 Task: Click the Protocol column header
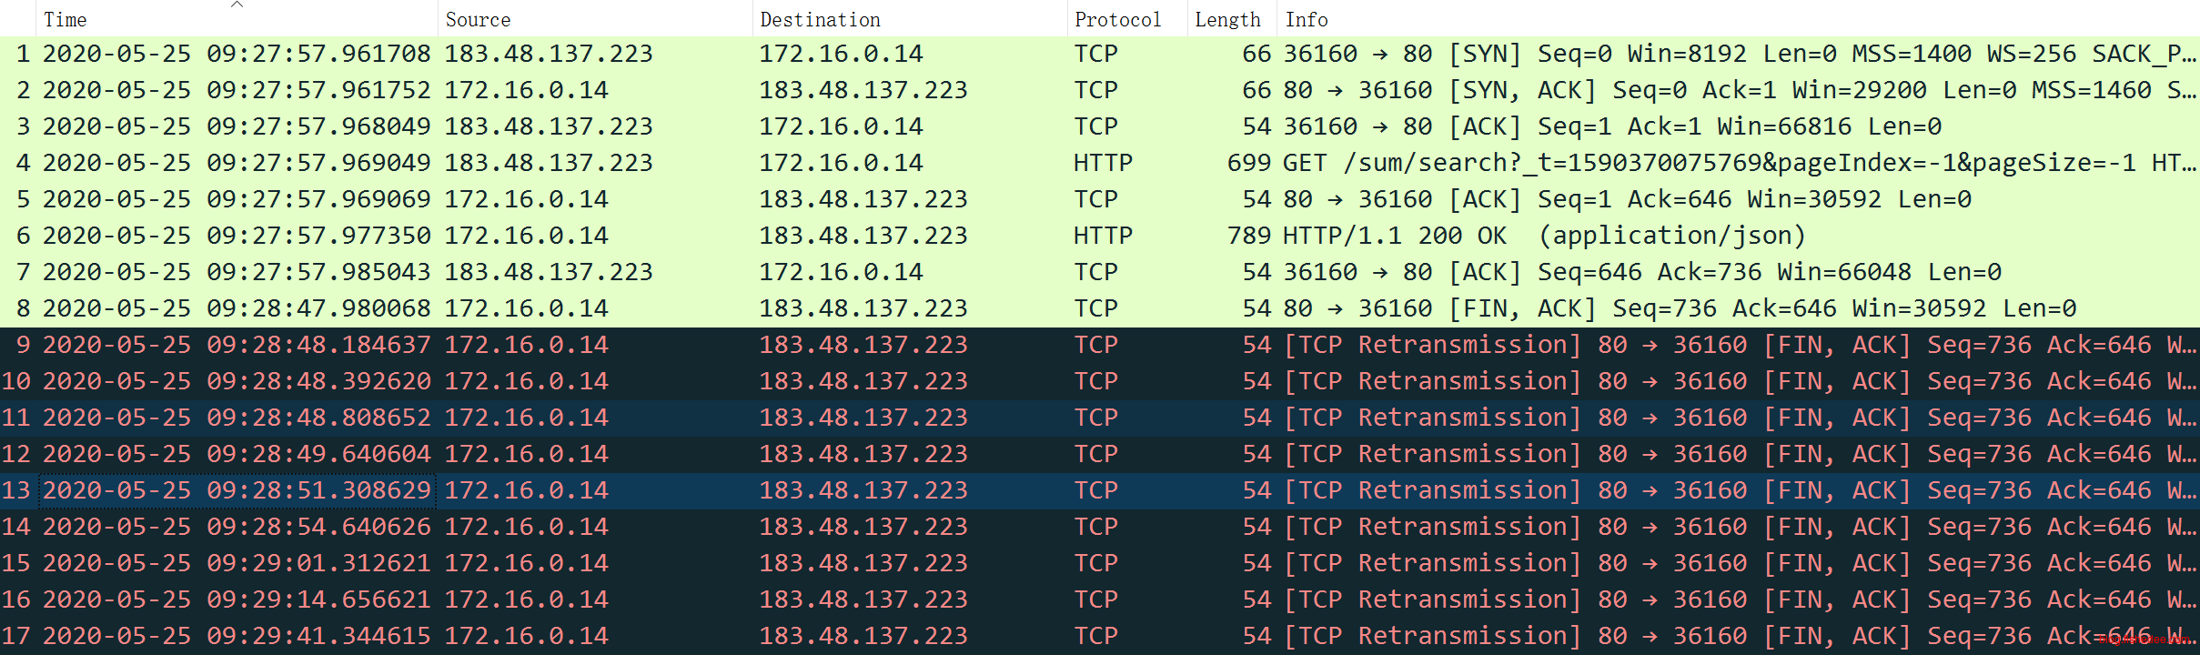(x=1117, y=19)
